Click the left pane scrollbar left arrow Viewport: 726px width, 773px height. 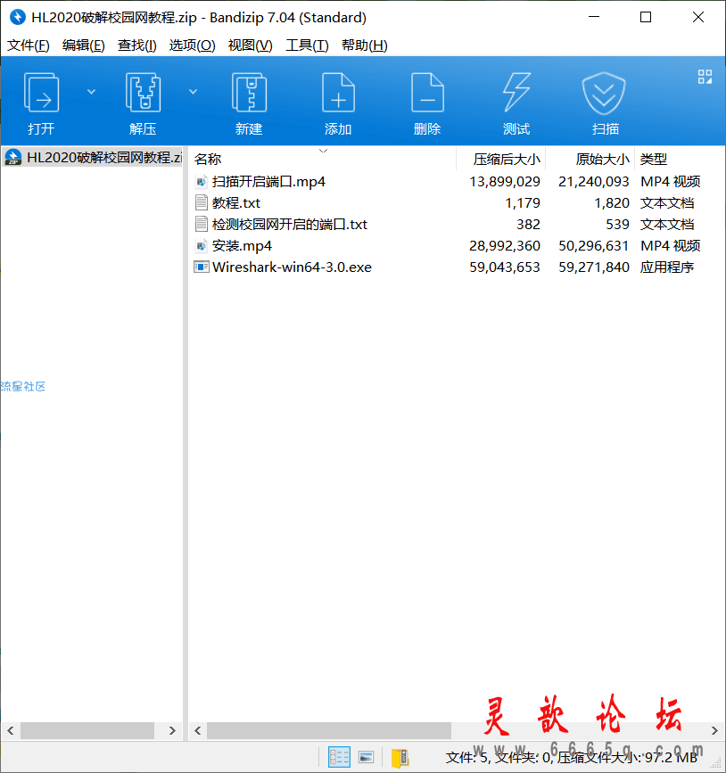click(x=11, y=730)
